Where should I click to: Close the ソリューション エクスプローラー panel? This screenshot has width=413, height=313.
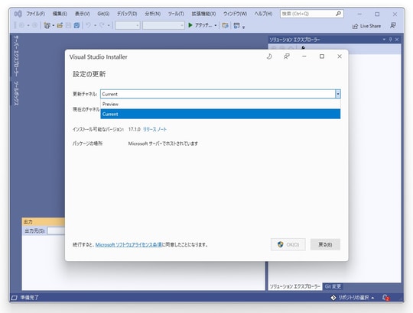point(397,40)
